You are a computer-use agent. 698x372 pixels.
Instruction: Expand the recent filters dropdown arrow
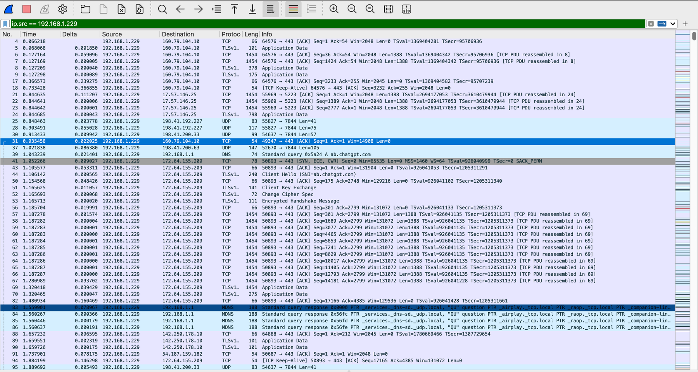673,24
